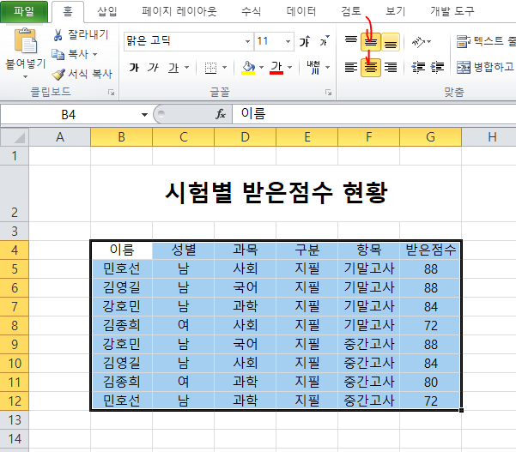
Task: Decrease font size with small 가 icon
Action: (325, 41)
